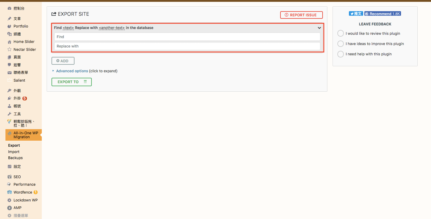Focus the Find text field
This screenshot has height=219, width=431.
coord(187,37)
